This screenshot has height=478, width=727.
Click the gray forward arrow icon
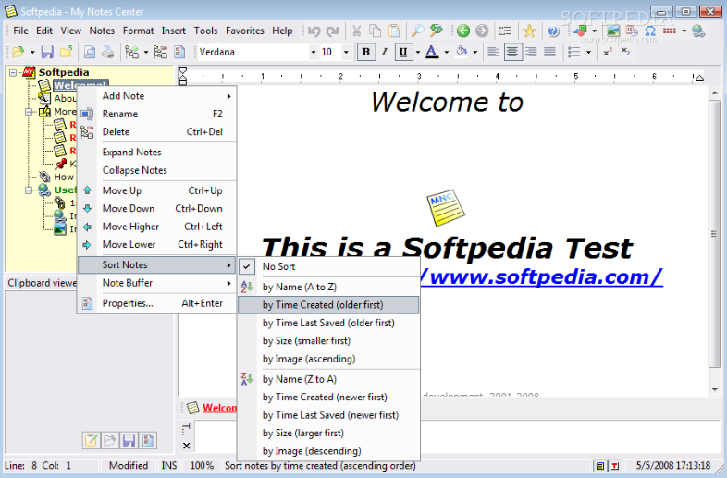[482, 31]
